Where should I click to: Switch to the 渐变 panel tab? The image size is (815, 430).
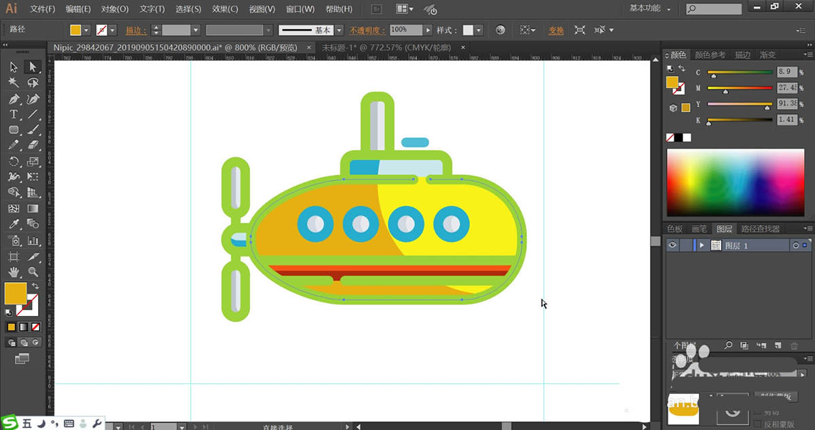coord(767,55)
